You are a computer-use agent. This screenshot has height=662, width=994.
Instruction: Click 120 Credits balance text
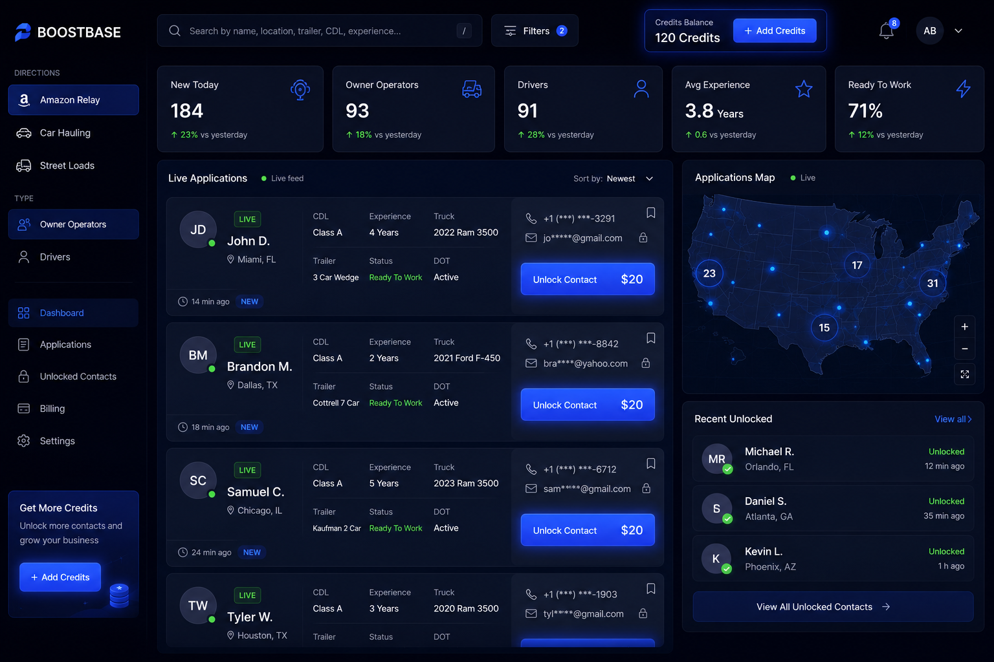(x=687, y=38)
